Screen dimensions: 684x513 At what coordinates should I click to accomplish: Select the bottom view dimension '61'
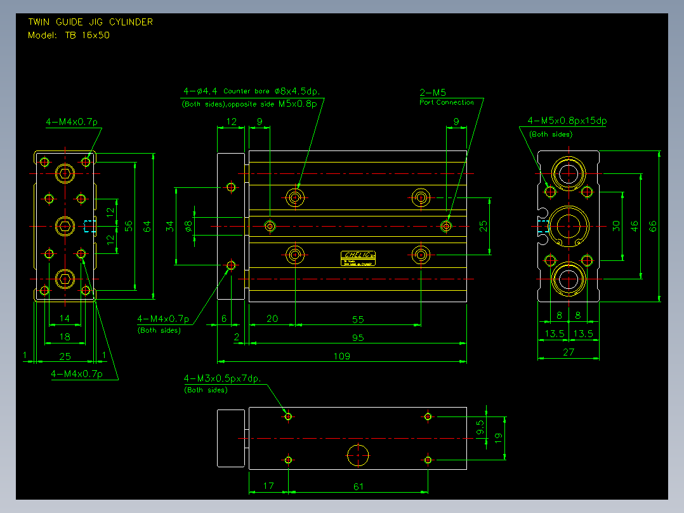click(x=358, y=486)
